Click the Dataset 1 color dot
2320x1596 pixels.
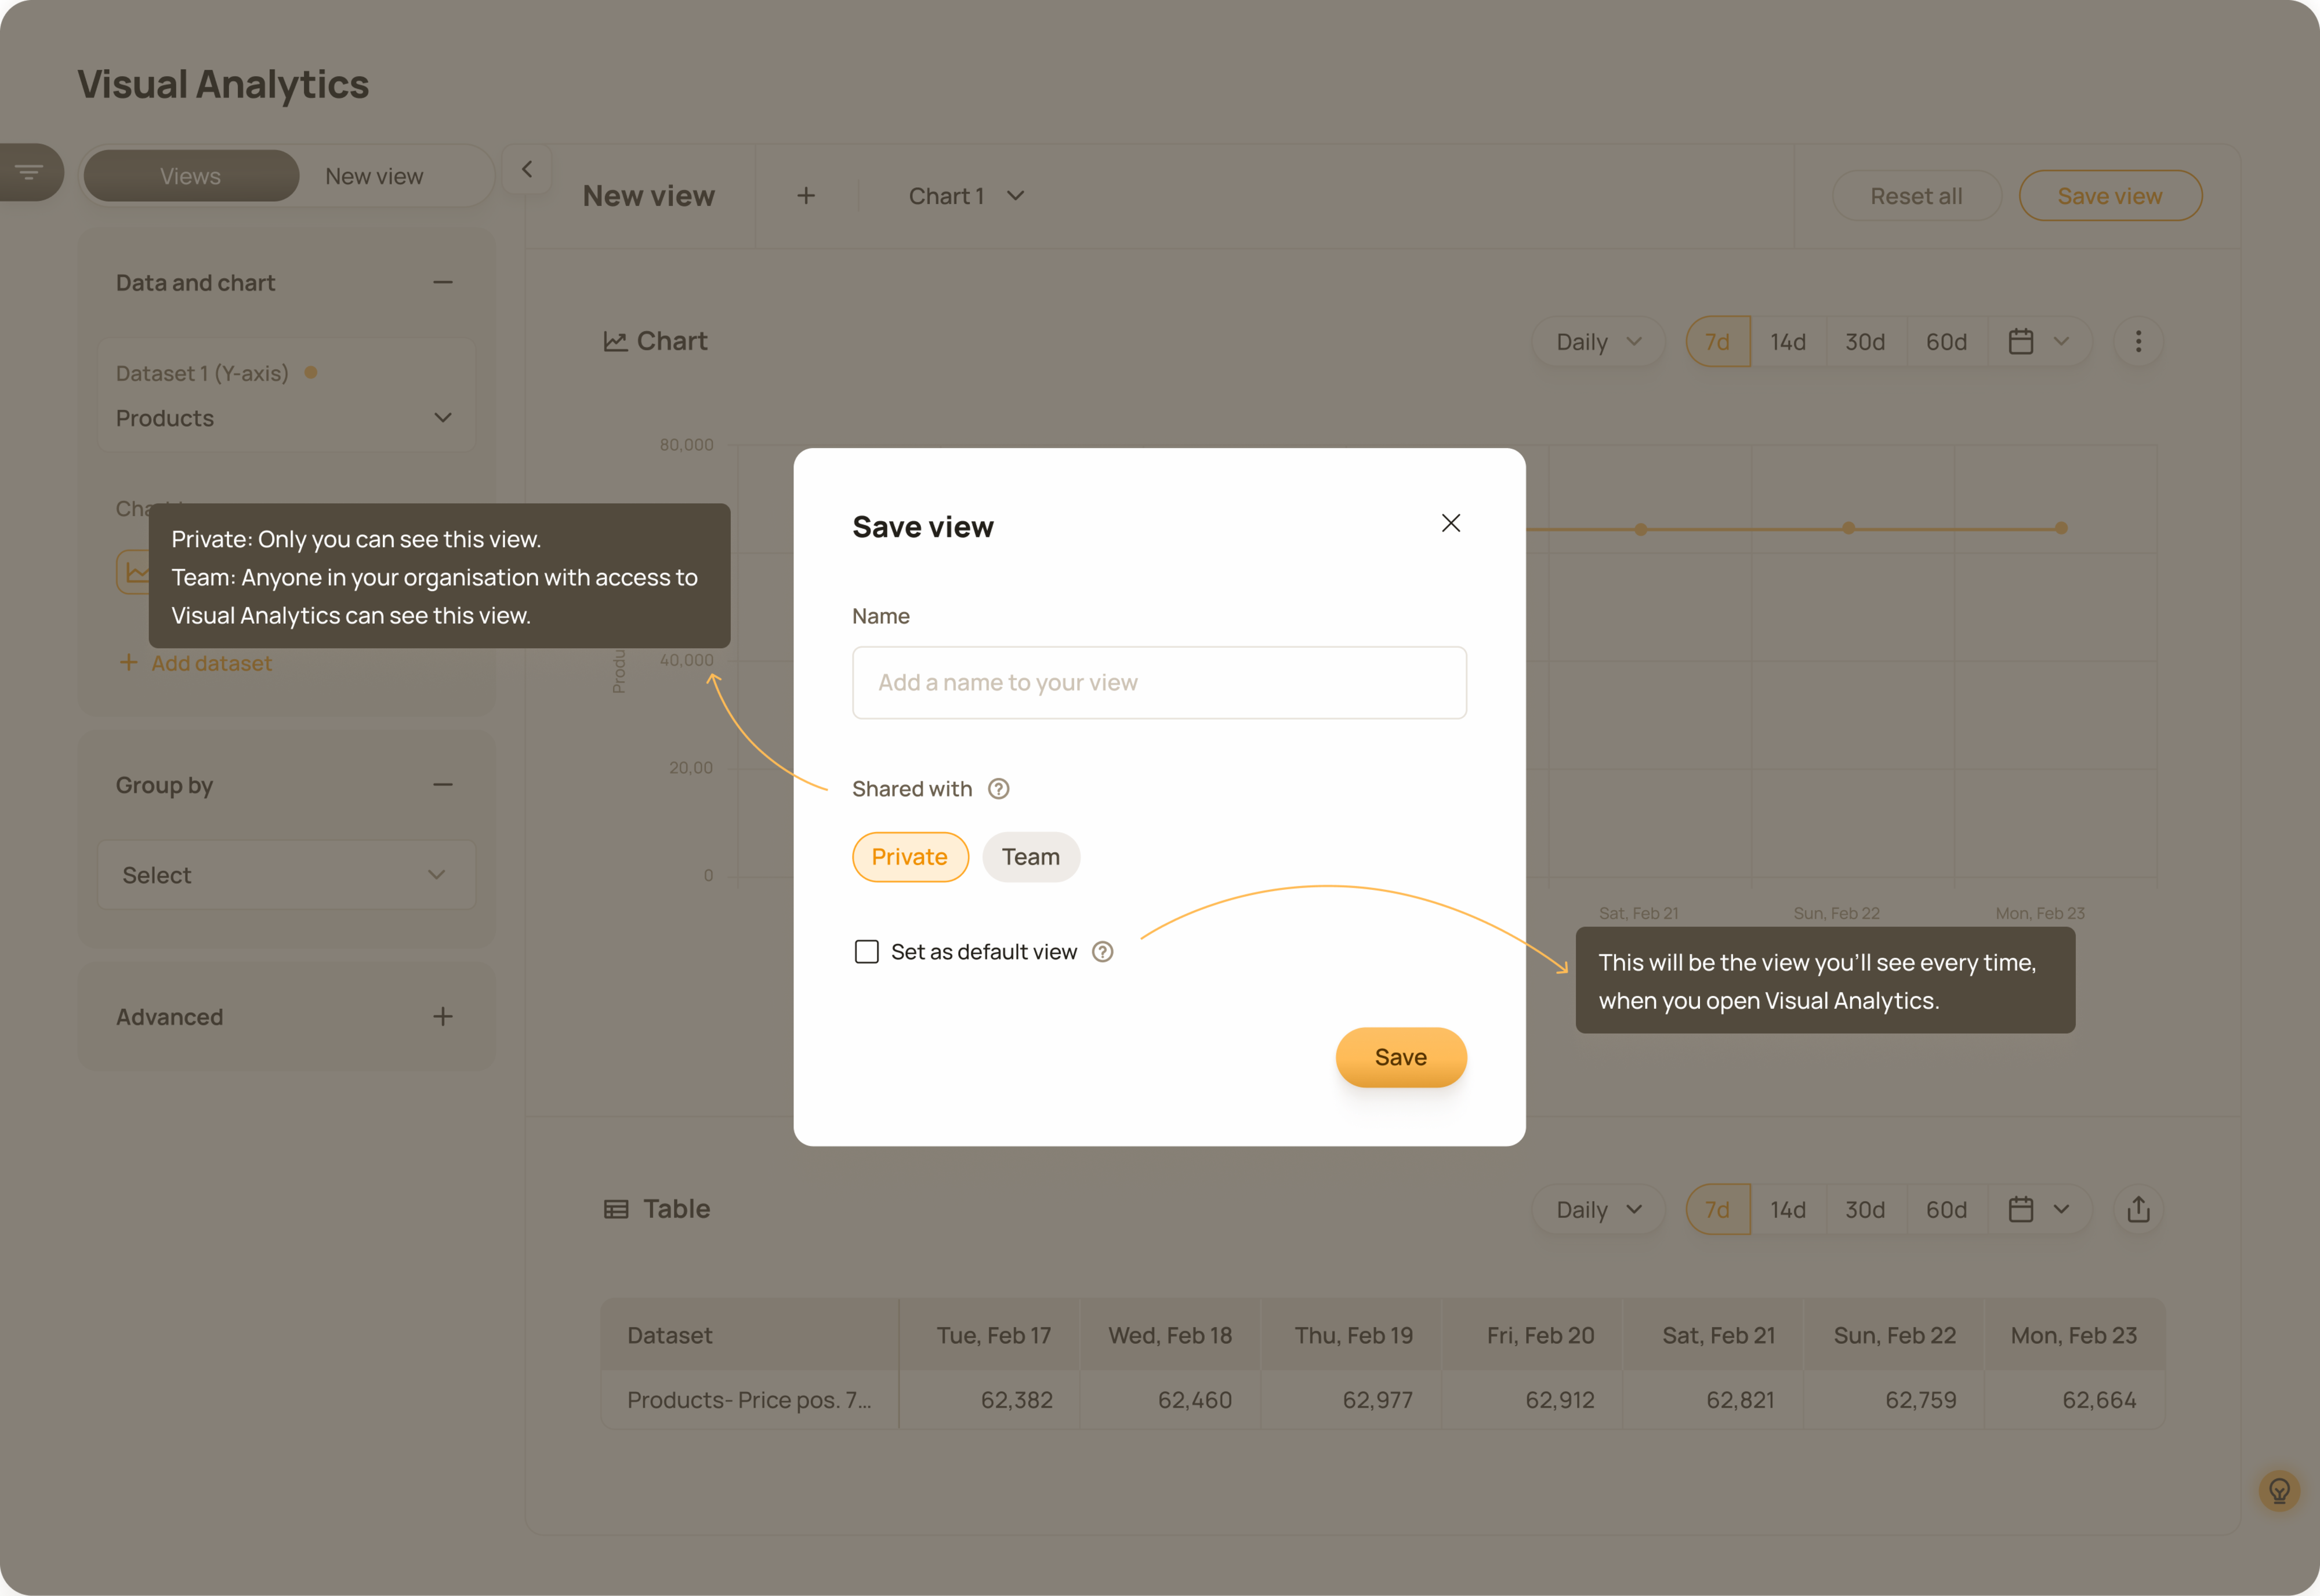(x=311, y=373)
